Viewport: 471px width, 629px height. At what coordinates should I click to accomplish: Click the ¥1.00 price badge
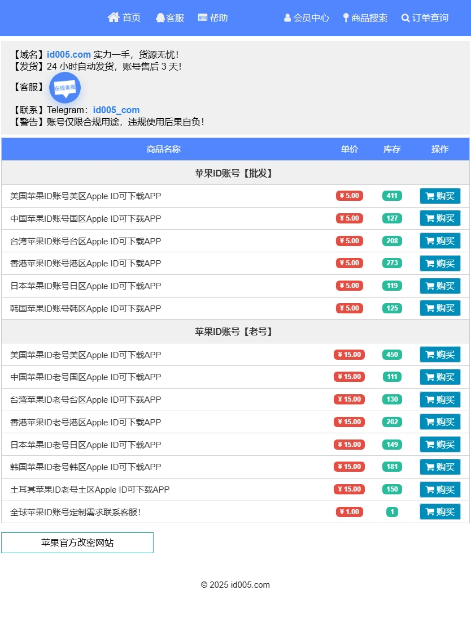[x=349, y=512]
